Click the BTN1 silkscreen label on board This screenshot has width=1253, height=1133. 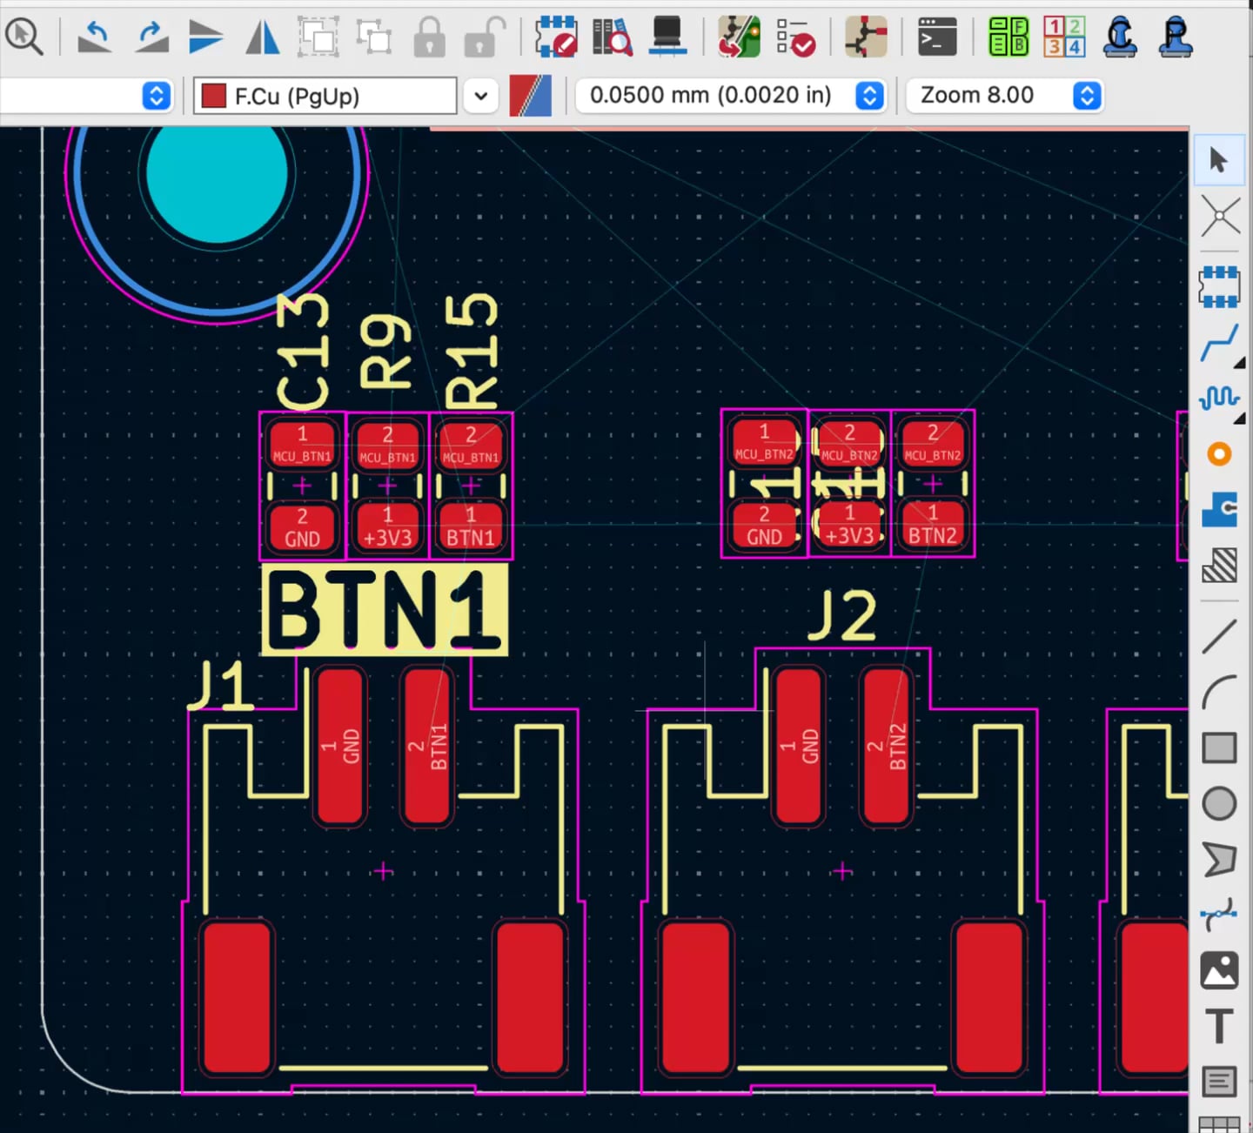384,610
